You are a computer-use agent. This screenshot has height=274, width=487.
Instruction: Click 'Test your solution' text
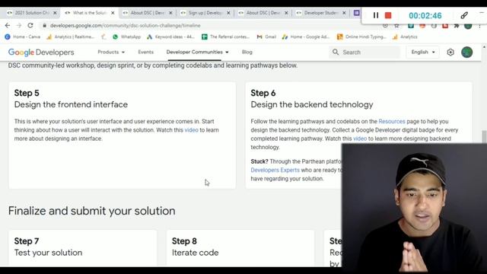[x=48, y=253]
